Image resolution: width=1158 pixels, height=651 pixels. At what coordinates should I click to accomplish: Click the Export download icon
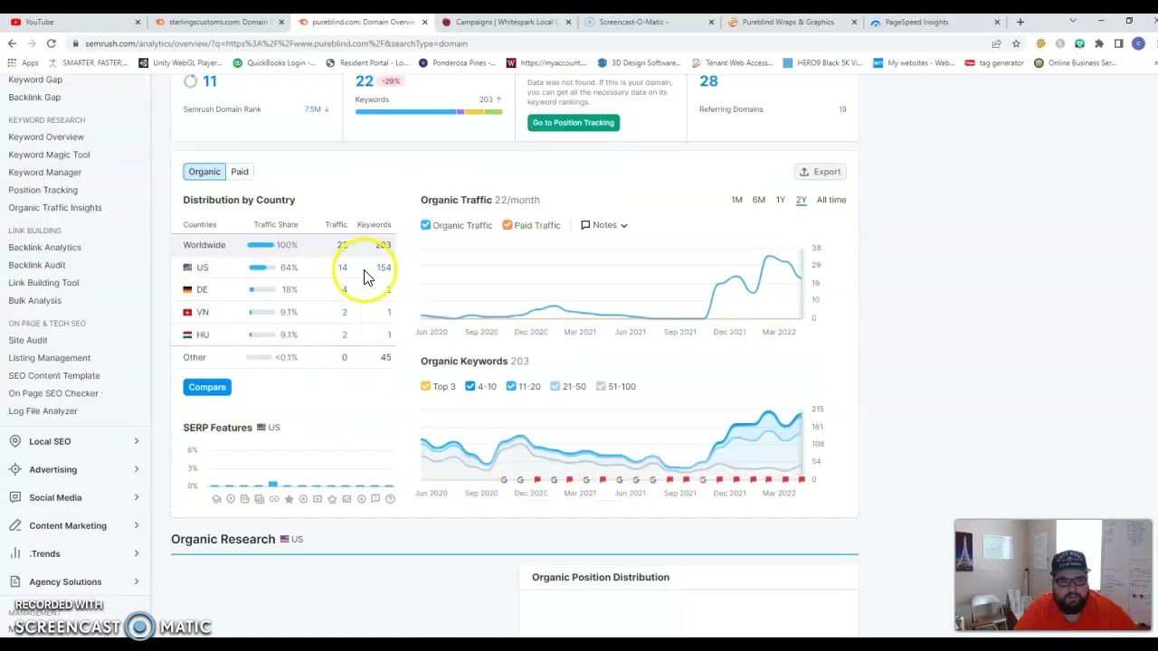[804, 172]
